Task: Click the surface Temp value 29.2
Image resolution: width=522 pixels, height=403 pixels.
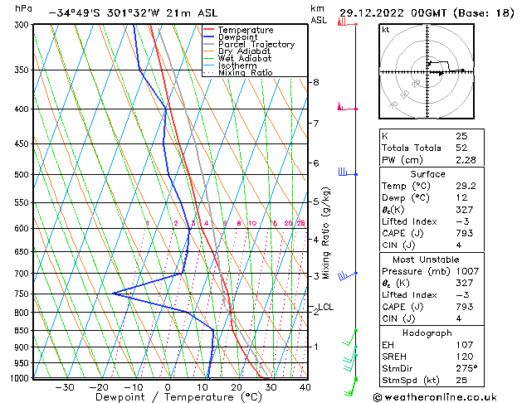Action: [466, 186]
